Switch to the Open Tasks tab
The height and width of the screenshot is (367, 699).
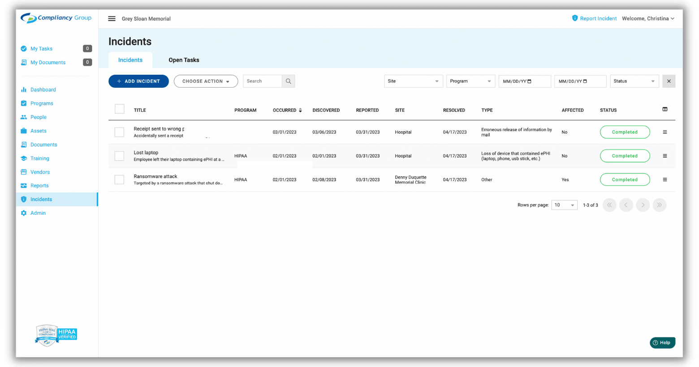pos(184,60)
